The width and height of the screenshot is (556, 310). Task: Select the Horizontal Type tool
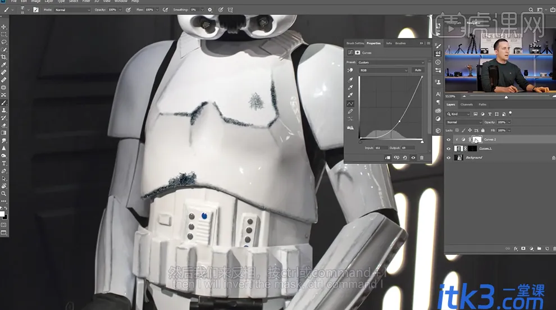pos(4,163)
